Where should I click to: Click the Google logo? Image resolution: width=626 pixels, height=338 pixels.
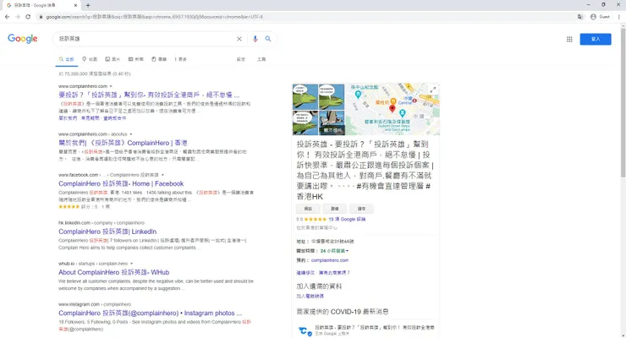point(23,39)
